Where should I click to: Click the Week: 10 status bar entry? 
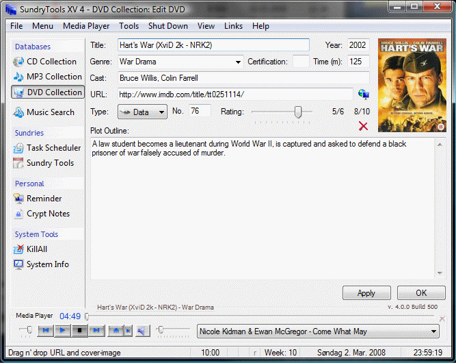[x=280, y=353]
